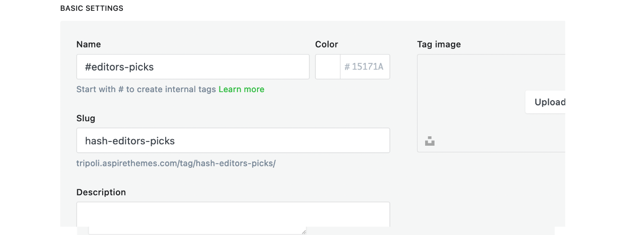The width and height of the screenshot is (629, 235).
Task: Click the white color swatch preview
Action: pyautogui.click(x=328, y=67)
